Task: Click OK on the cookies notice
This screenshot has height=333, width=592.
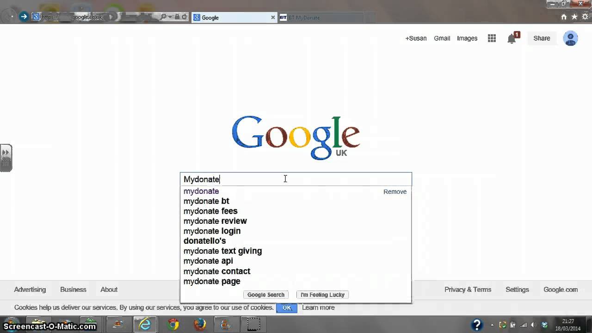Action: [x=287, y=308]
